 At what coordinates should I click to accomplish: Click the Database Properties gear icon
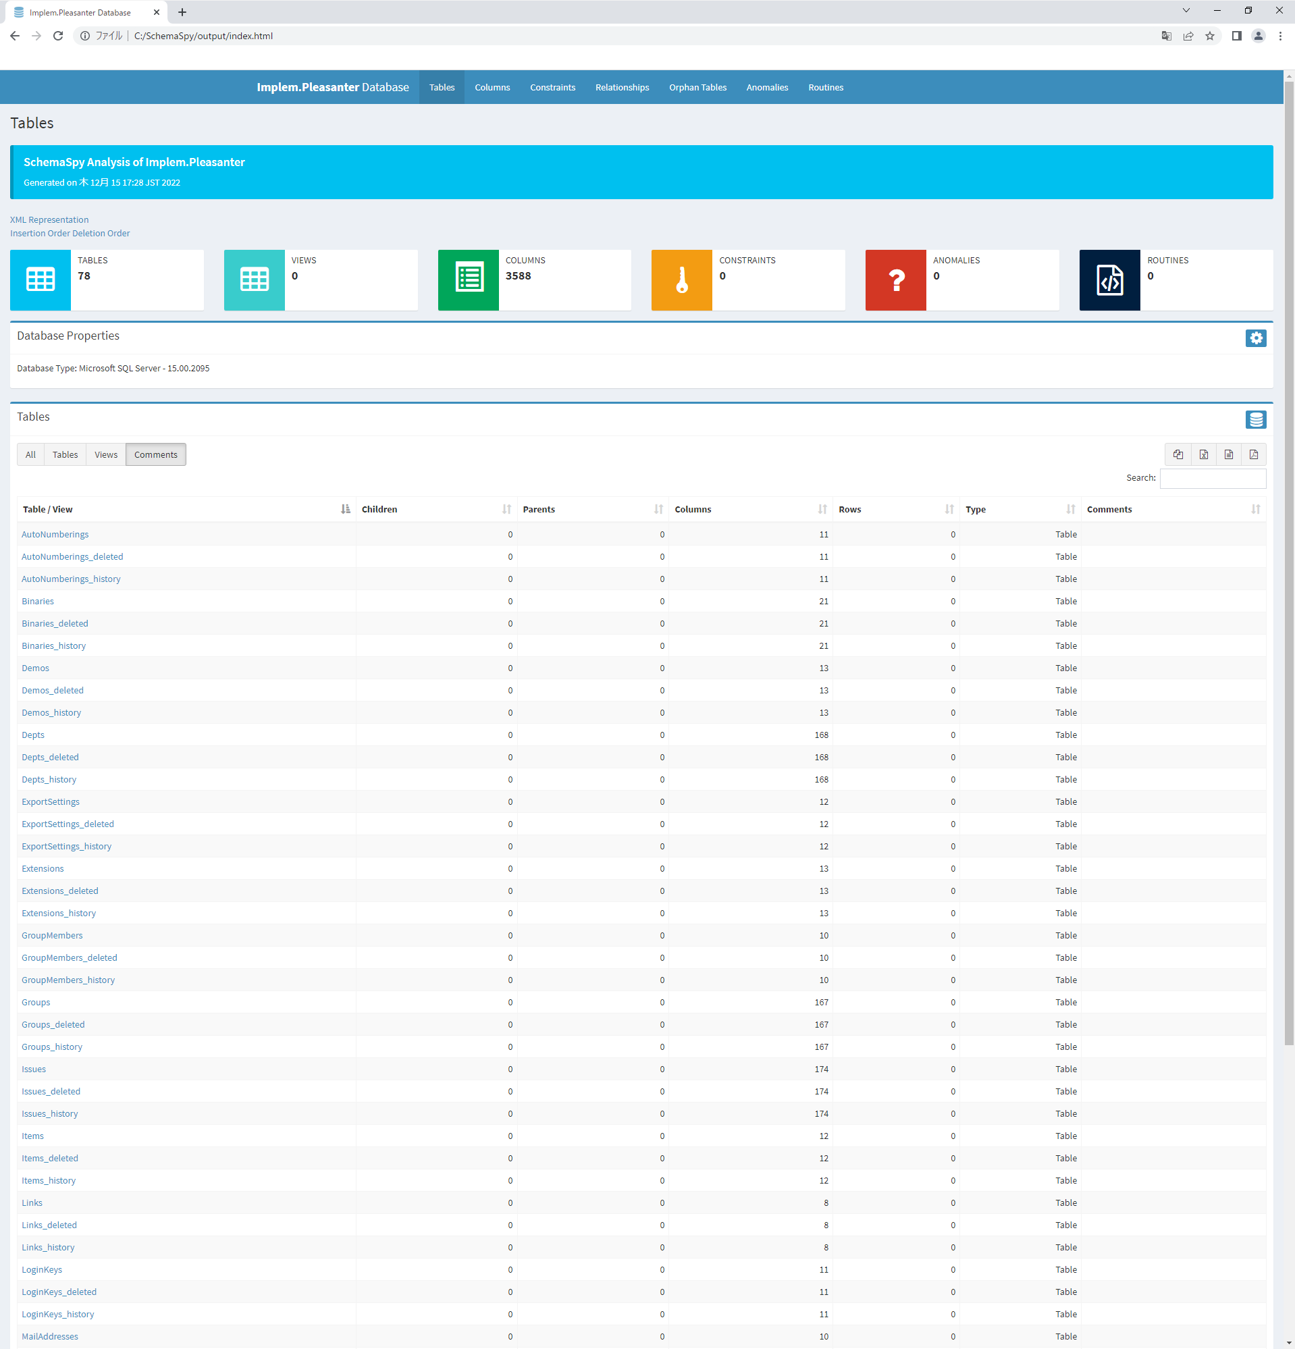[x=1256, y=338]
